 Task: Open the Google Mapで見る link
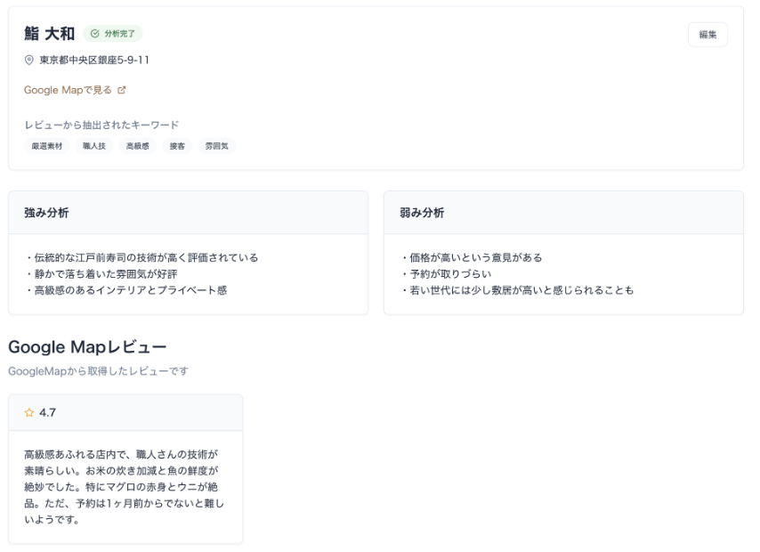pos(68,90)
